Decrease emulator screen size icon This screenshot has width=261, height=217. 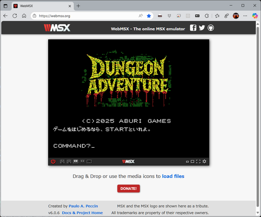tap(188, 162)
